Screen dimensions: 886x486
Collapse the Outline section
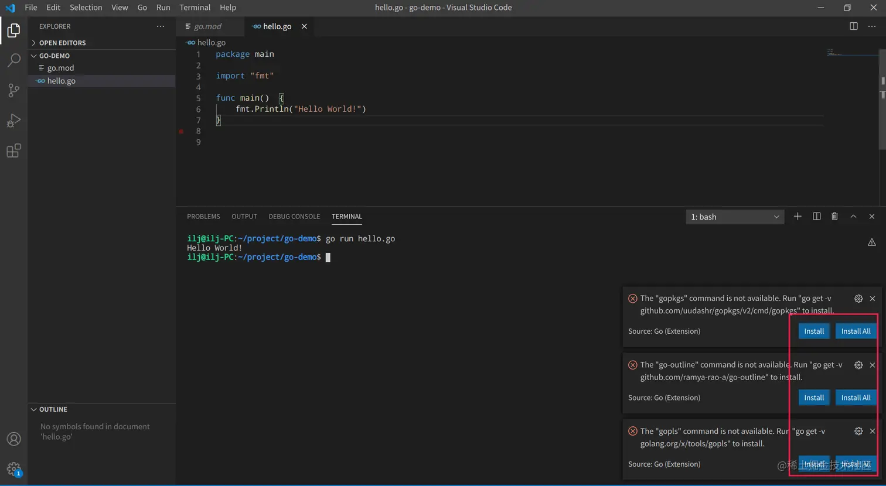coord(102,409)
